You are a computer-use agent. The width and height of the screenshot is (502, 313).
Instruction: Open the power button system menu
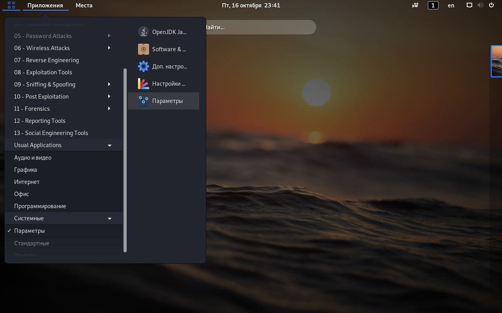coord(491,5)
